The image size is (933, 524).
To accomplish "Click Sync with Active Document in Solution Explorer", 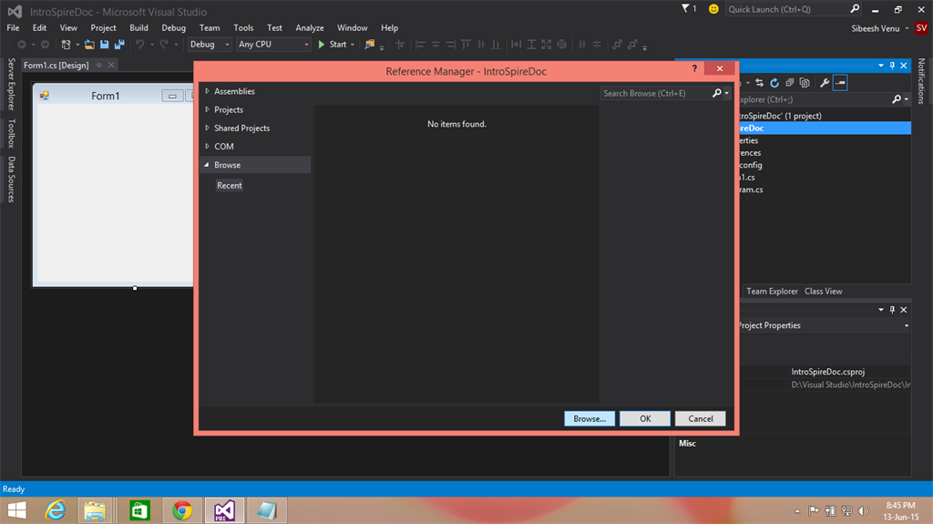I will tap(759, 83).
